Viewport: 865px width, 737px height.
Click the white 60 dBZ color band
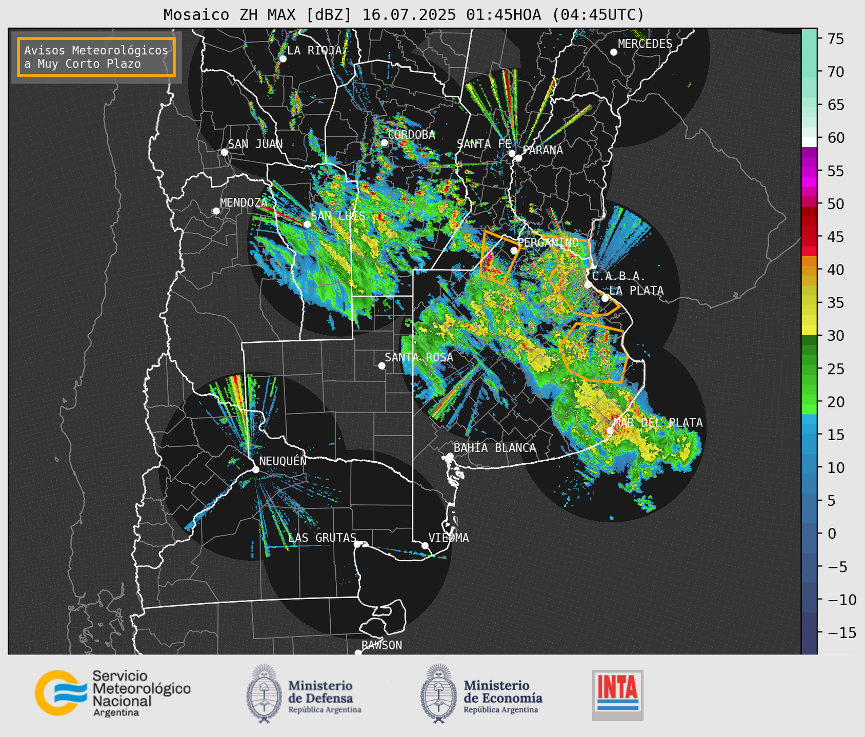809,142
